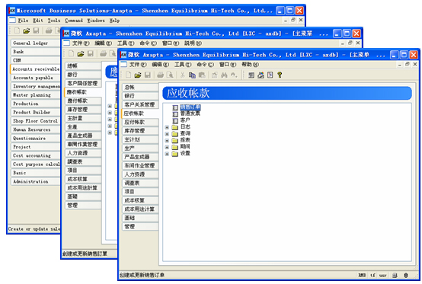Select 人力资源 module in front sidebar

140,174
